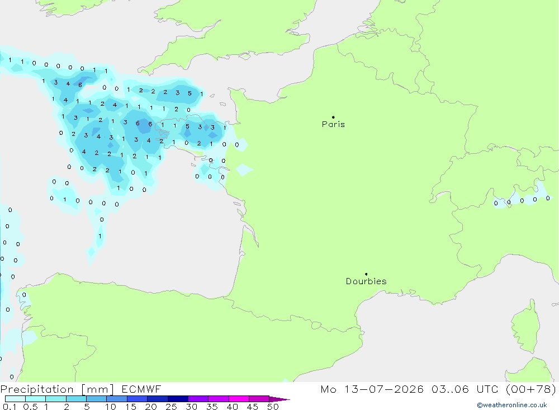Click the legend value '50'
Viewport: 559px width, 410px height.
pos(273,407)
